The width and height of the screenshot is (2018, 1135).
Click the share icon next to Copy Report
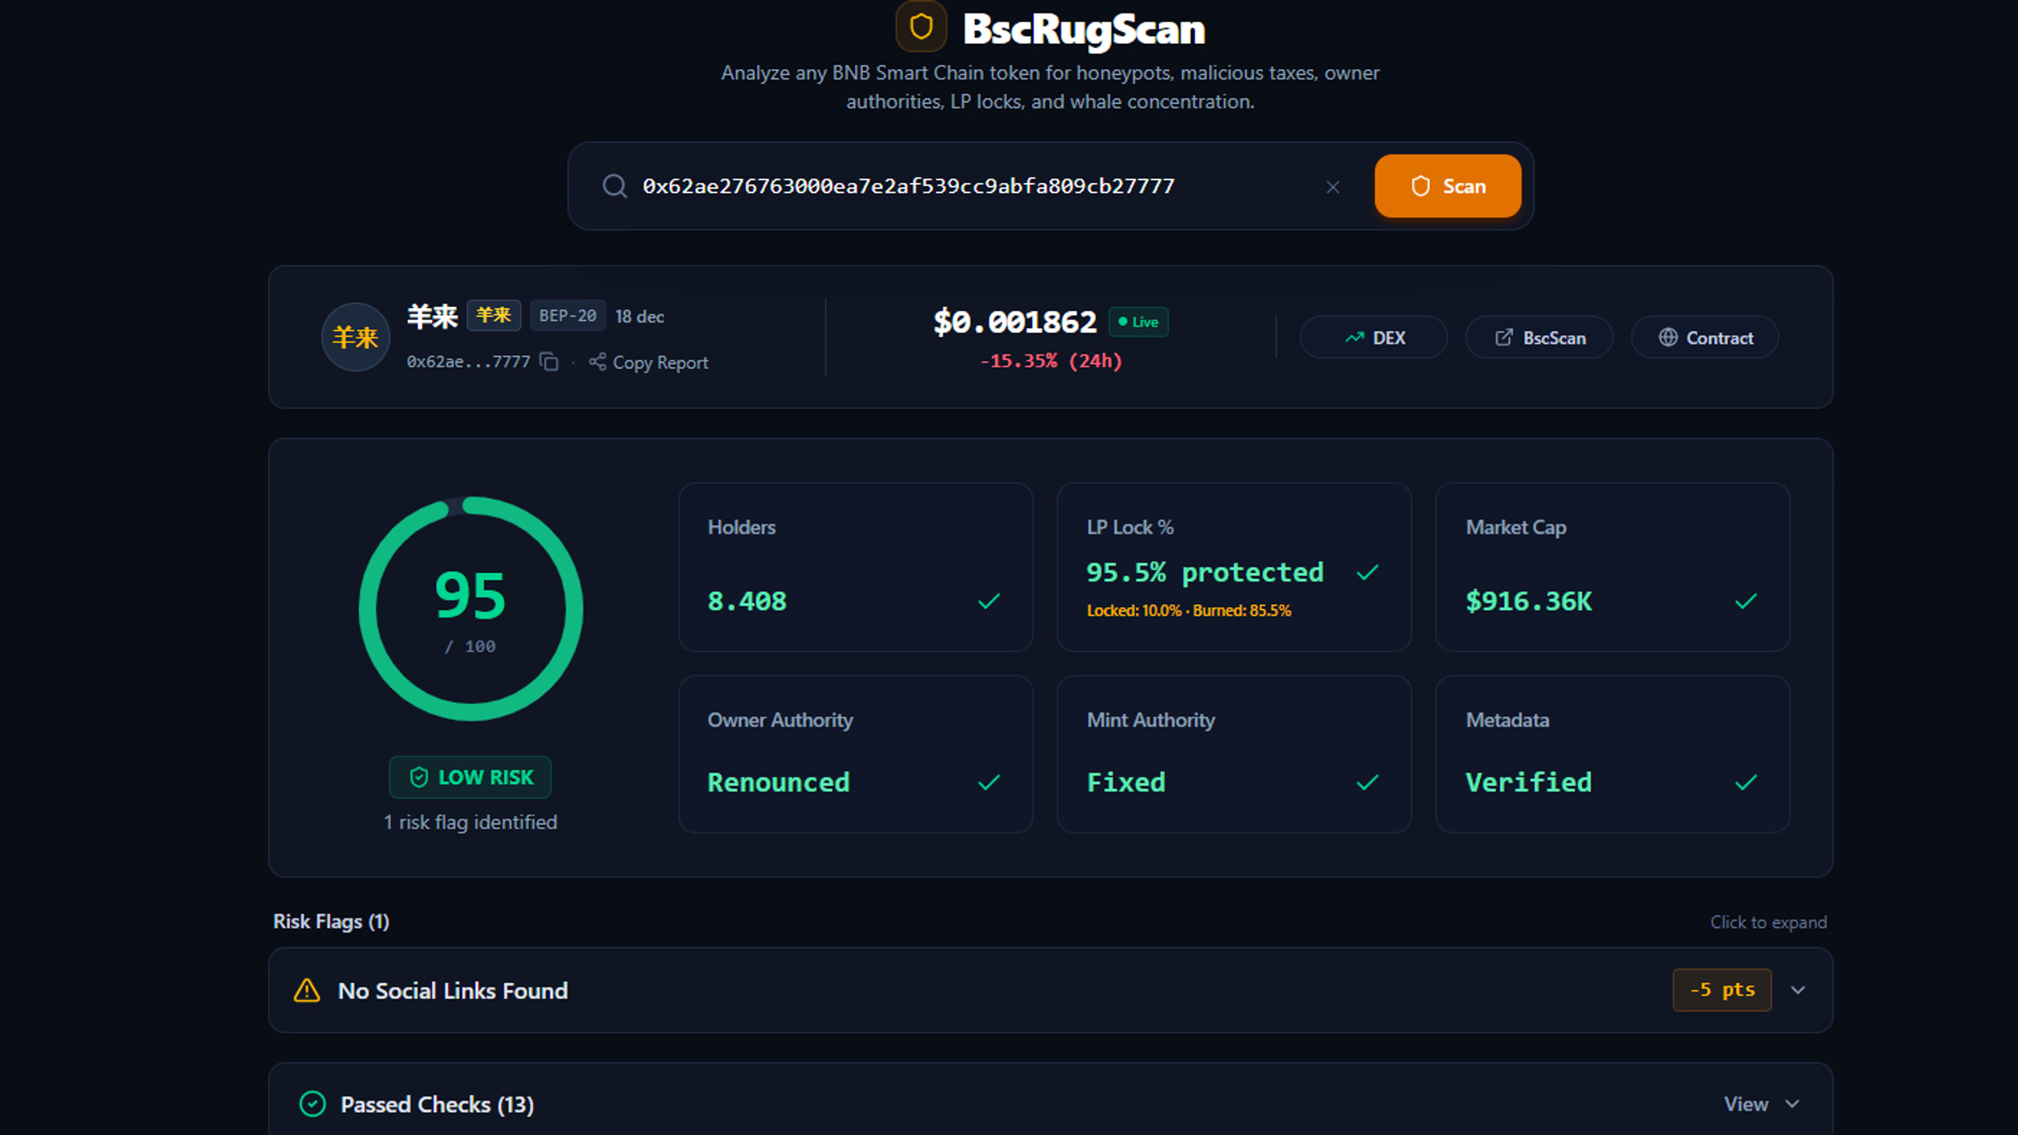598,361
